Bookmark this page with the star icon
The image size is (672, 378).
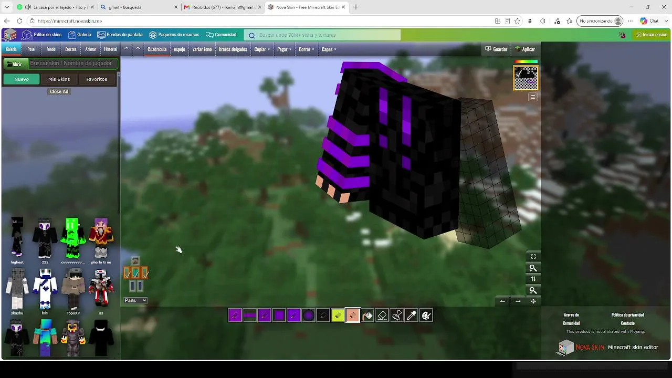pyautogui.click(x=518, y=21)
